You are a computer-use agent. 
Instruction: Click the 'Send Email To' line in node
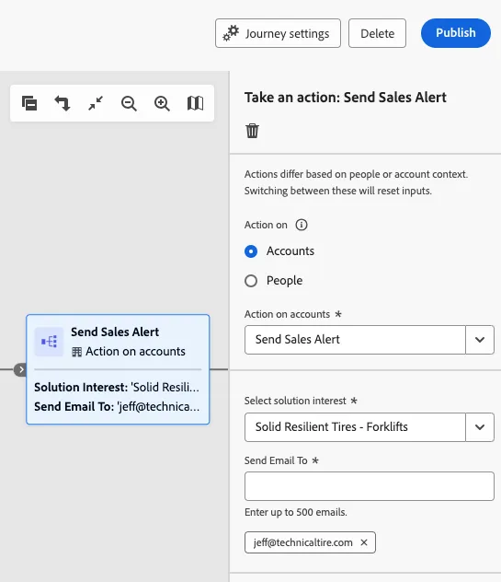[117, 406]
